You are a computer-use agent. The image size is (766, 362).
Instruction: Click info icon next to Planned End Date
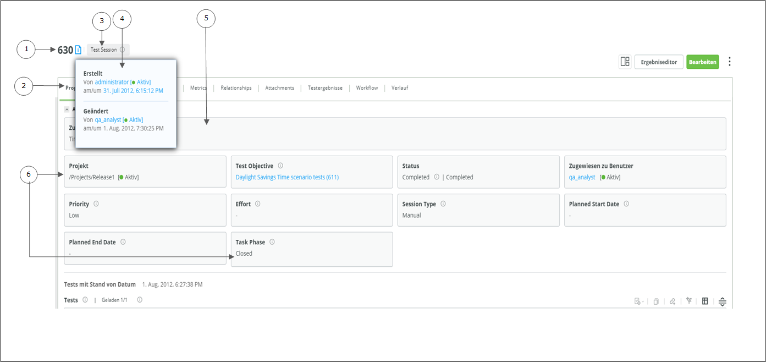coord(123,242)
